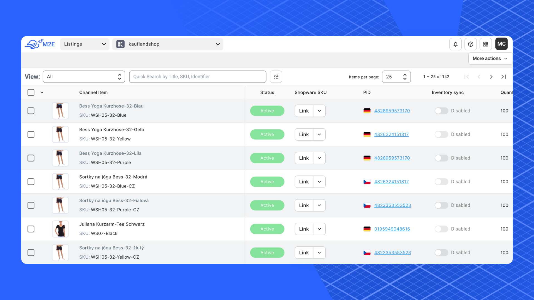Click the next page arrow

[x=491, y=77]
